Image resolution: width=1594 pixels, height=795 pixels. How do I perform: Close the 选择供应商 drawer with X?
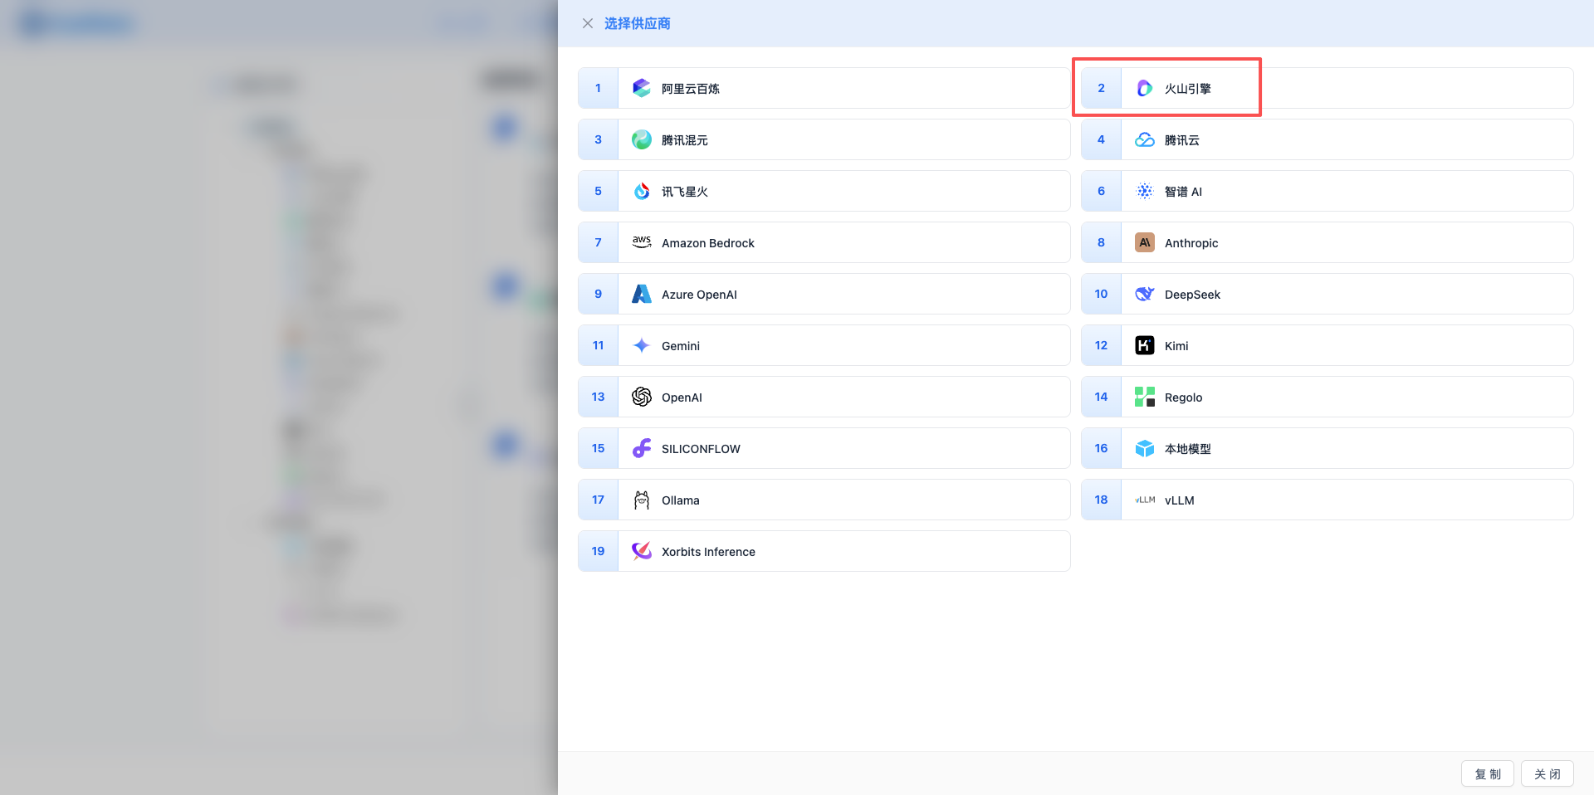588,23
